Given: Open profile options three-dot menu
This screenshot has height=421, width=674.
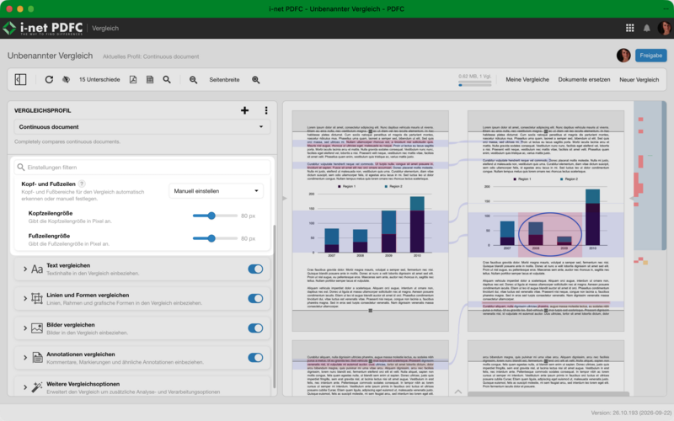Looking at the screenshot, I should coord(266,110).
